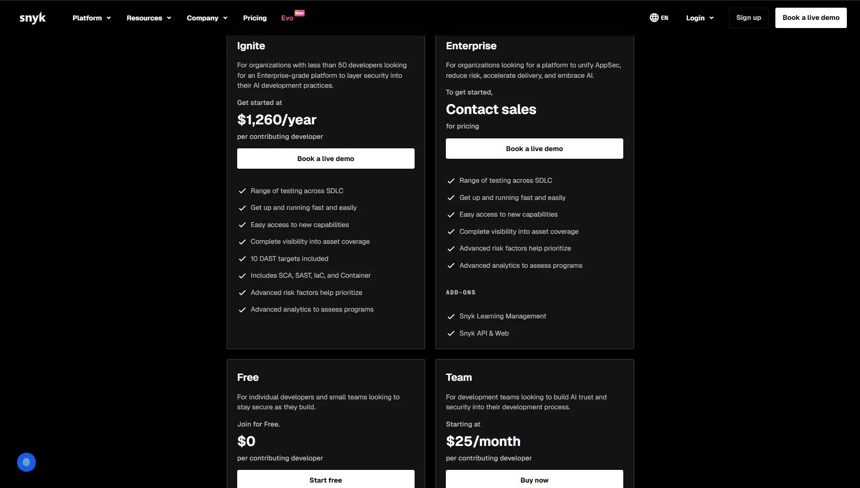Click Contact sales under Enterprise
Viewport: 860px width, 488px height.
[491, 109]
